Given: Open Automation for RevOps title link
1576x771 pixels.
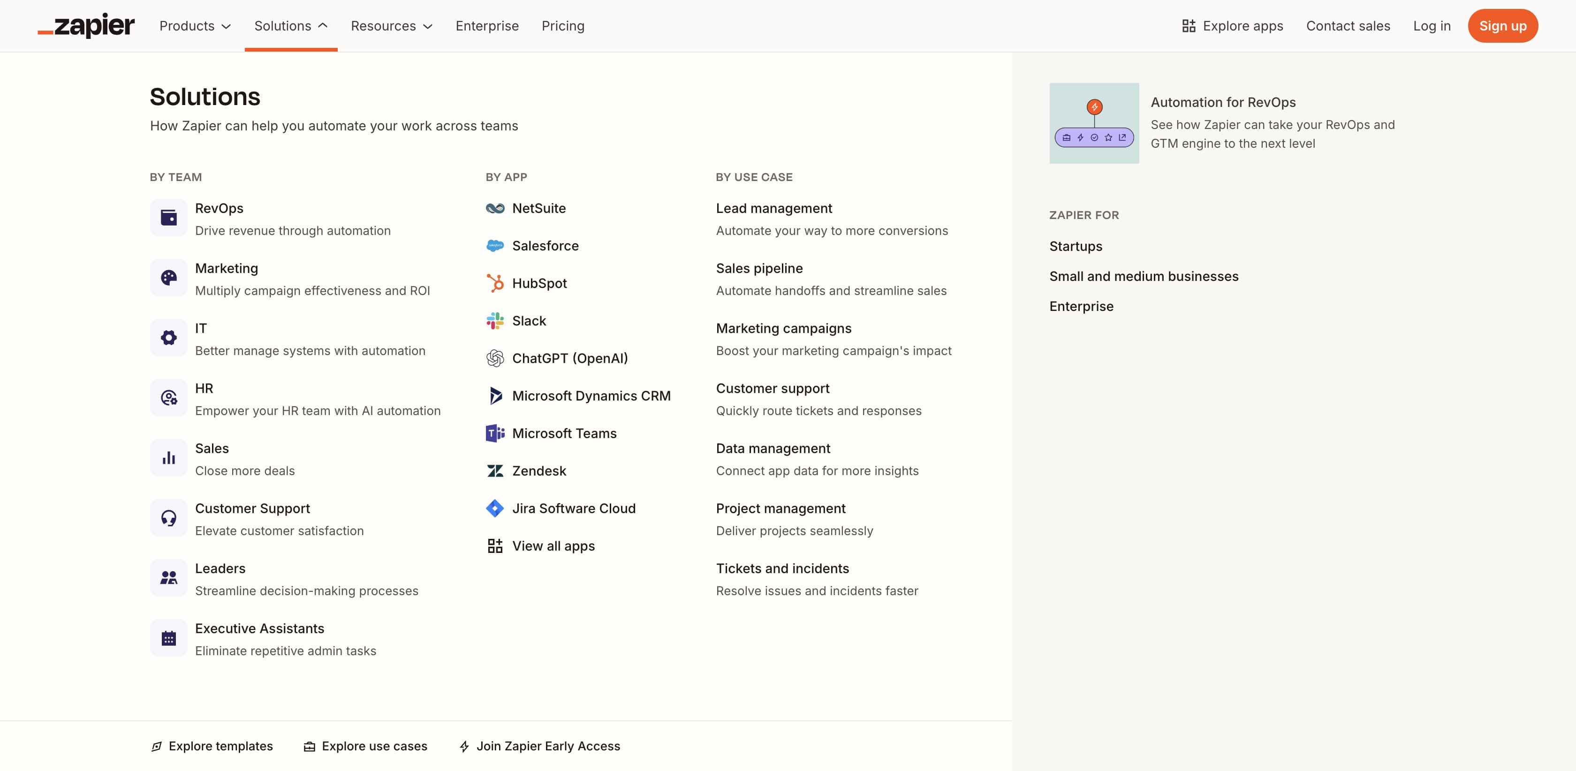Looking at the screenshot, I should point(1223,102).
